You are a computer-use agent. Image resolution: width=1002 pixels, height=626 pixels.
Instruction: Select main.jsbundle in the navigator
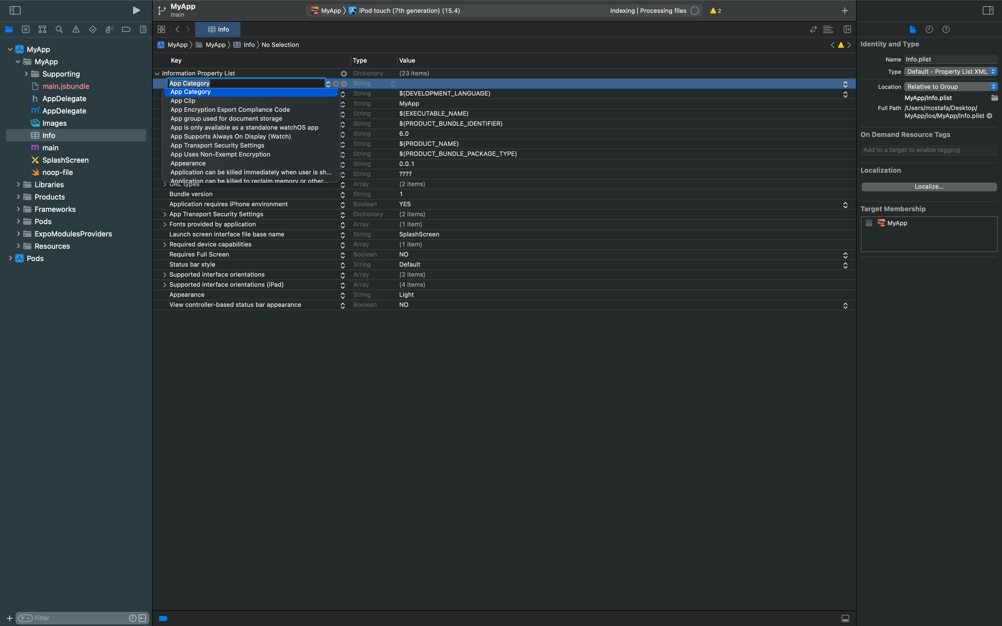pyautogui.click(x=65, y=86)
